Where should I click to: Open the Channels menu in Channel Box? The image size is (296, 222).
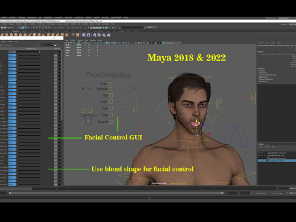pos(261,43)
